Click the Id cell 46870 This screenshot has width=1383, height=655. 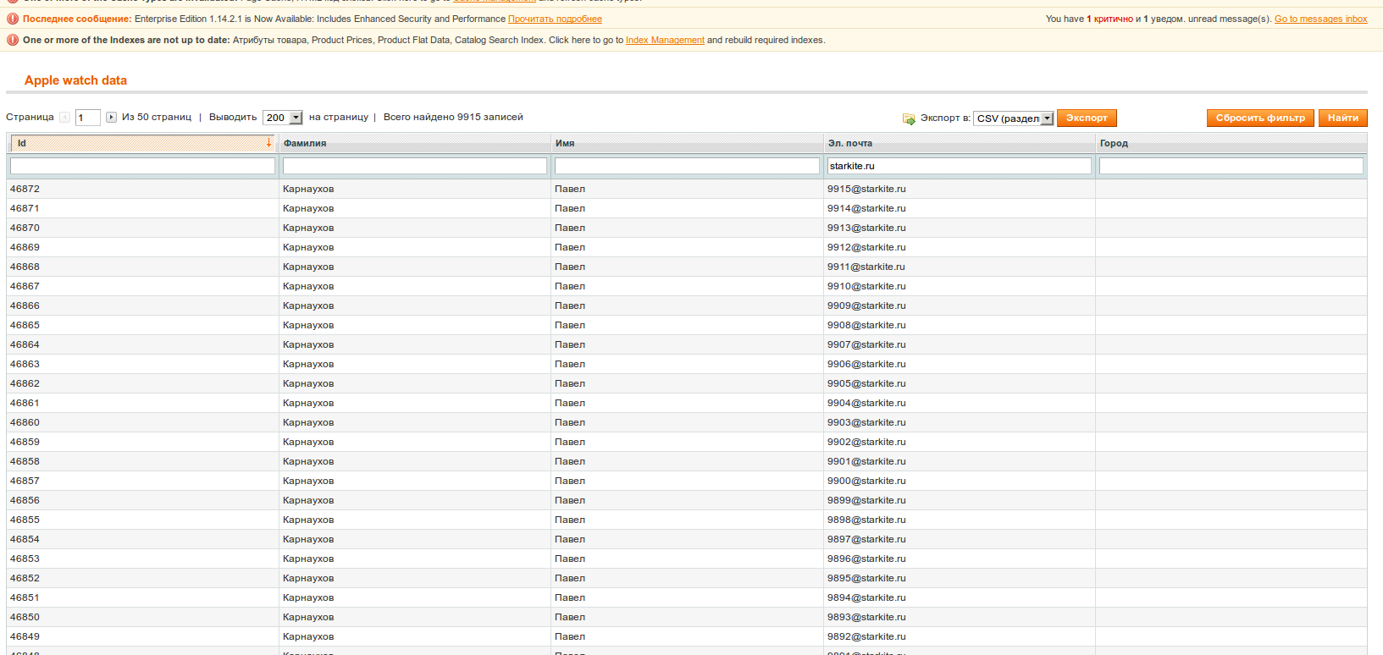pyautogui.click(x=25, y=228)
